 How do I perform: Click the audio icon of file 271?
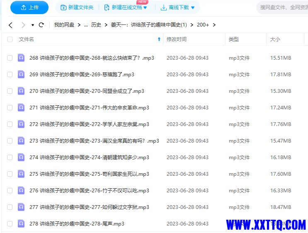pos(21,107)
